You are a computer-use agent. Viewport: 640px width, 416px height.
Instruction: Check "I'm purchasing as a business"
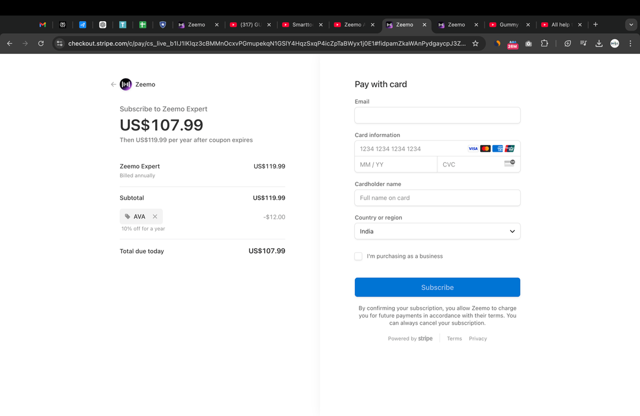359,257
